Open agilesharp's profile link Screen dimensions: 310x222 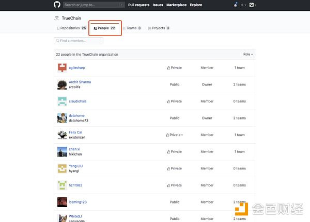point(77,67)
